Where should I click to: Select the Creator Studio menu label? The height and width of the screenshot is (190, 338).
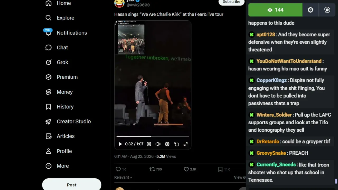tap(74, 121)
